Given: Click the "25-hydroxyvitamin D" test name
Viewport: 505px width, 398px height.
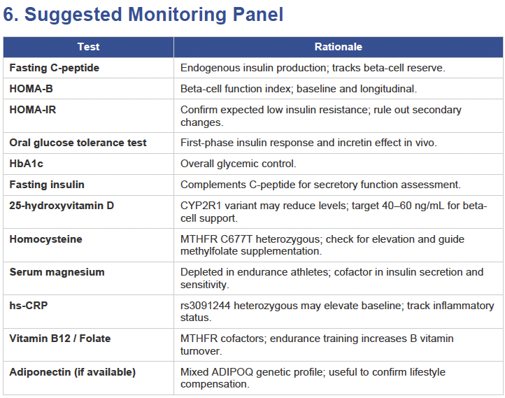Looking at the screenshot, I should tap(62, 206).
